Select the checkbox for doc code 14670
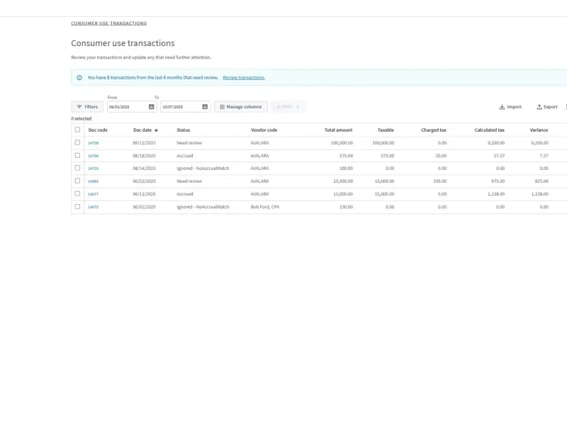Screen dimensions: 567x425 (x=77, y=206)
